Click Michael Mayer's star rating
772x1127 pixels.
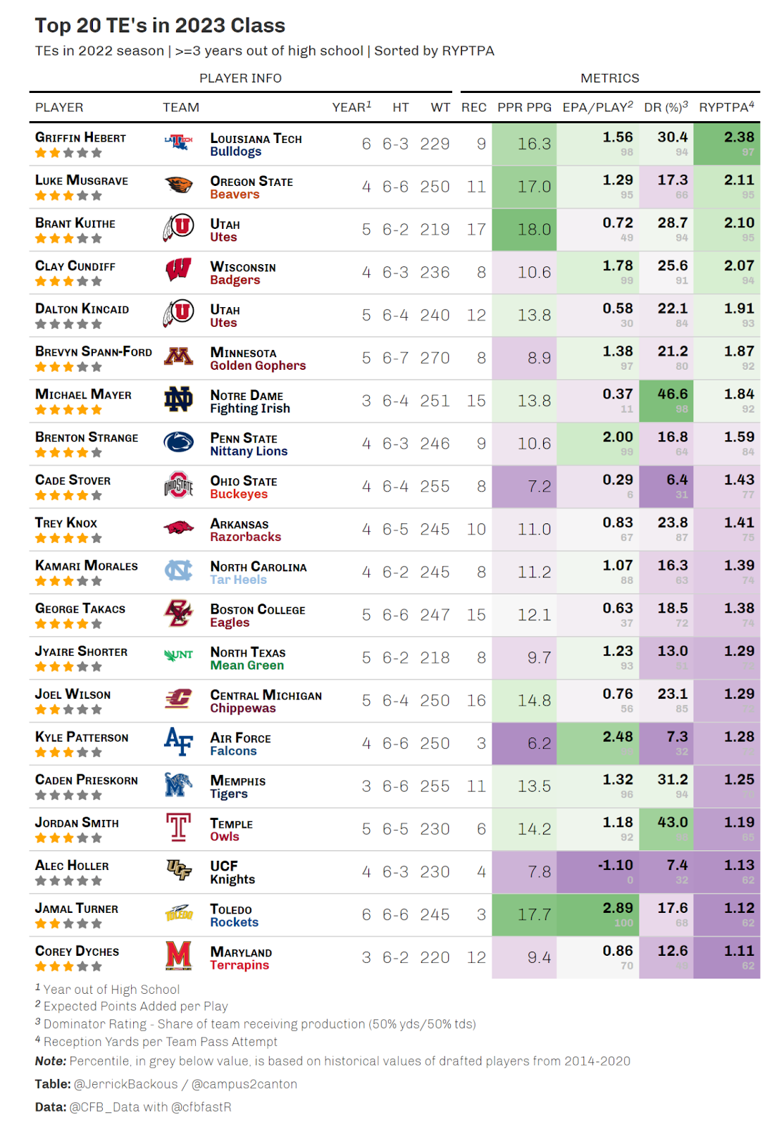[68, 410]
